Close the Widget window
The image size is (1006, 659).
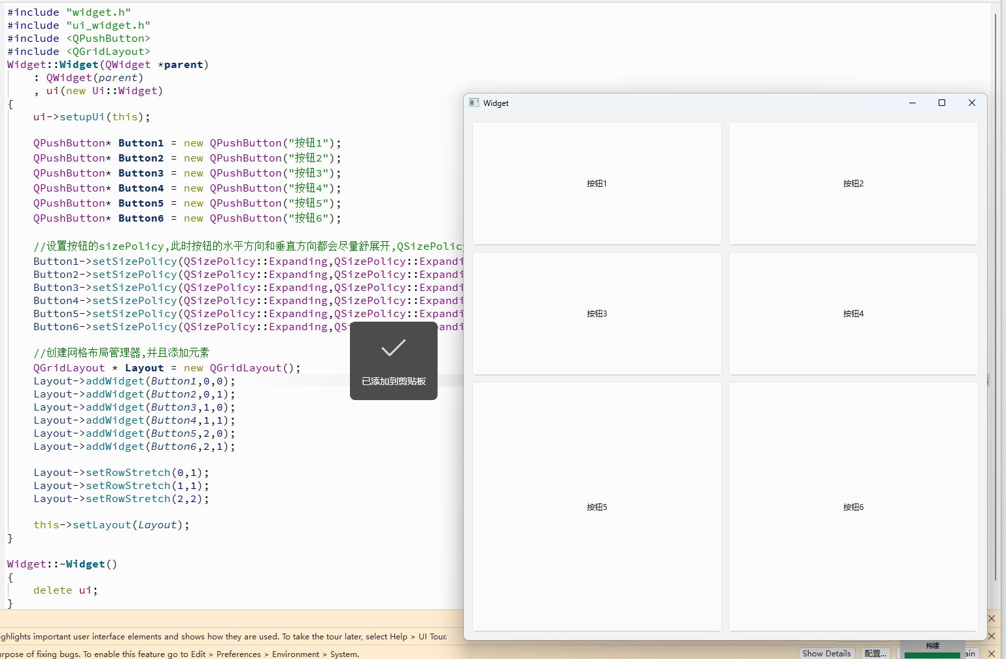pyautogui.click(x=972, y=103)
